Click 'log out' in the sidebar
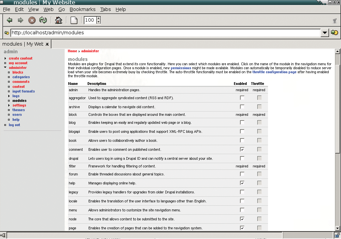 pos(14,125)
